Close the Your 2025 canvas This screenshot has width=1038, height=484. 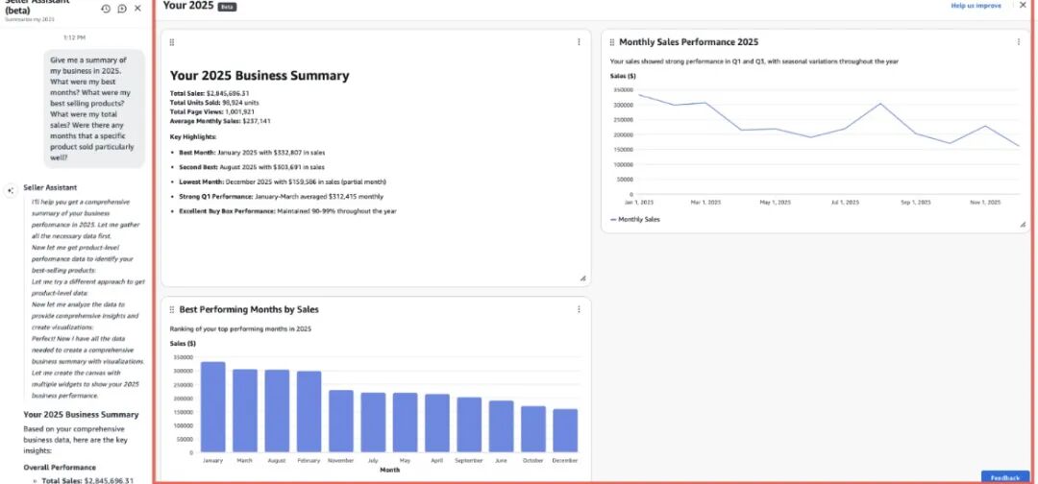tap(1023, 6)
